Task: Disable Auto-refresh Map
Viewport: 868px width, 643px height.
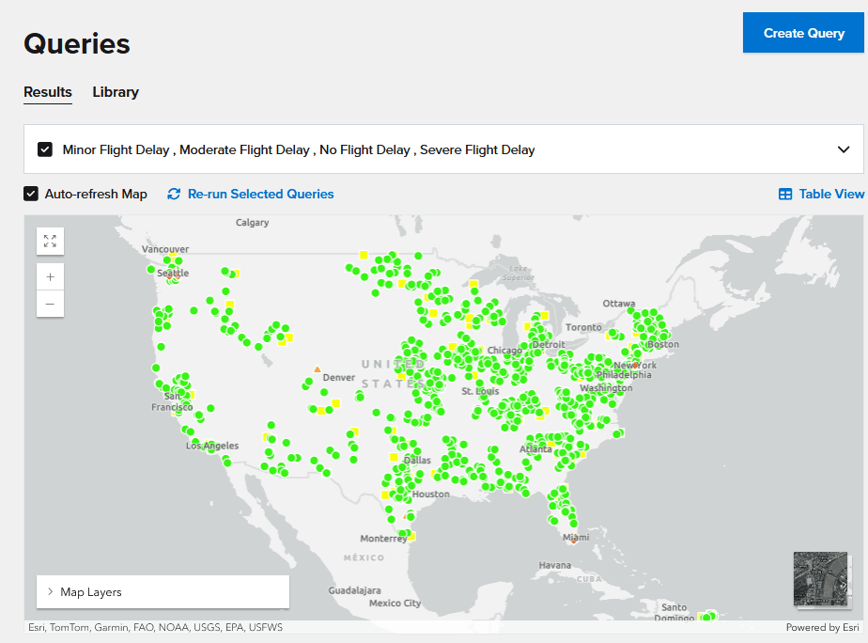Action: click(31, 194)
